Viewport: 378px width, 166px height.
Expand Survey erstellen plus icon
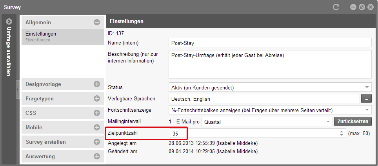(97, 142)
